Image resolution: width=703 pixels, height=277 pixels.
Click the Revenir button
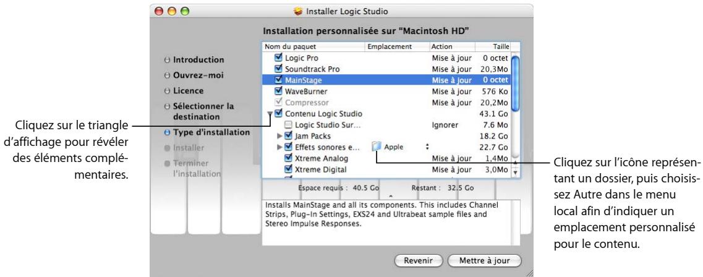pyautogui.click(x=418, y=261)
